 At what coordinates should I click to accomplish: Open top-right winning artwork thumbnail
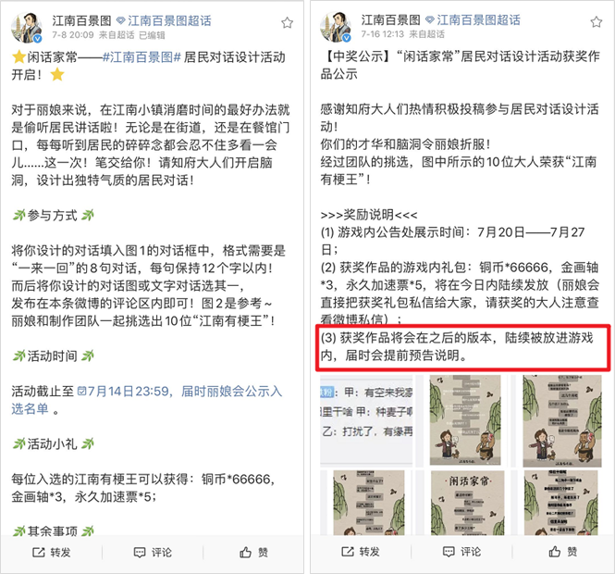[561, 420]
